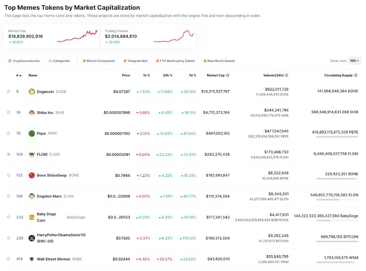Screen dimensions: 366x271
Task: Click Pepe circulating supply progress bar
Action: 337,137
